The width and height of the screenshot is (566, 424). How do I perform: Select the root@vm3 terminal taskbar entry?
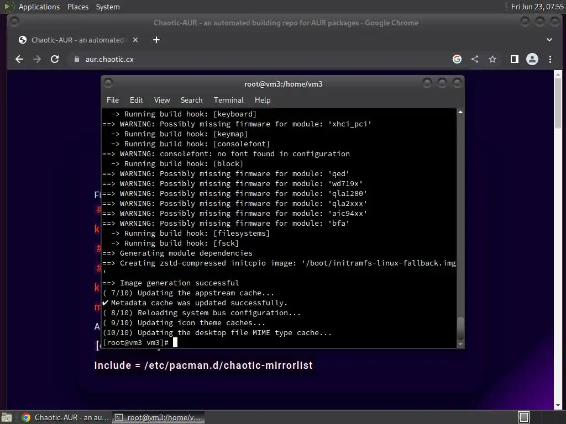[x=158, y=417]
